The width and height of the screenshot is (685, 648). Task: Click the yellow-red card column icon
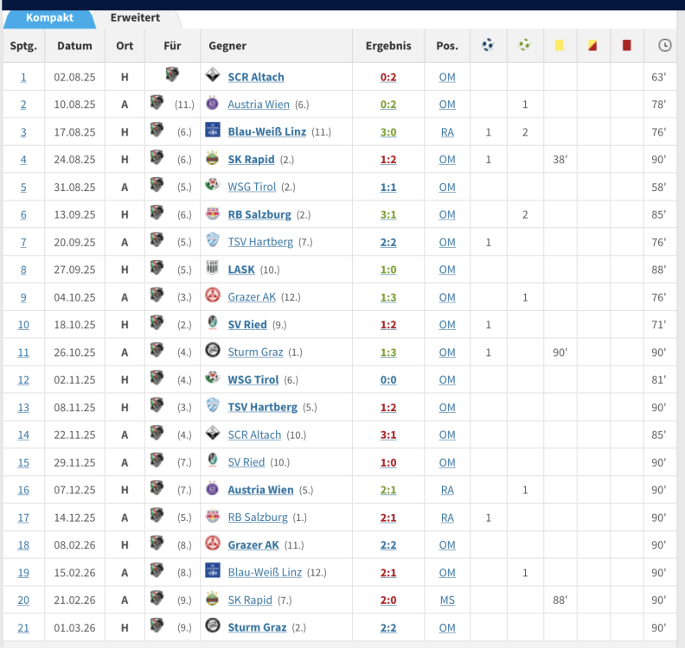tap(592, 46)
